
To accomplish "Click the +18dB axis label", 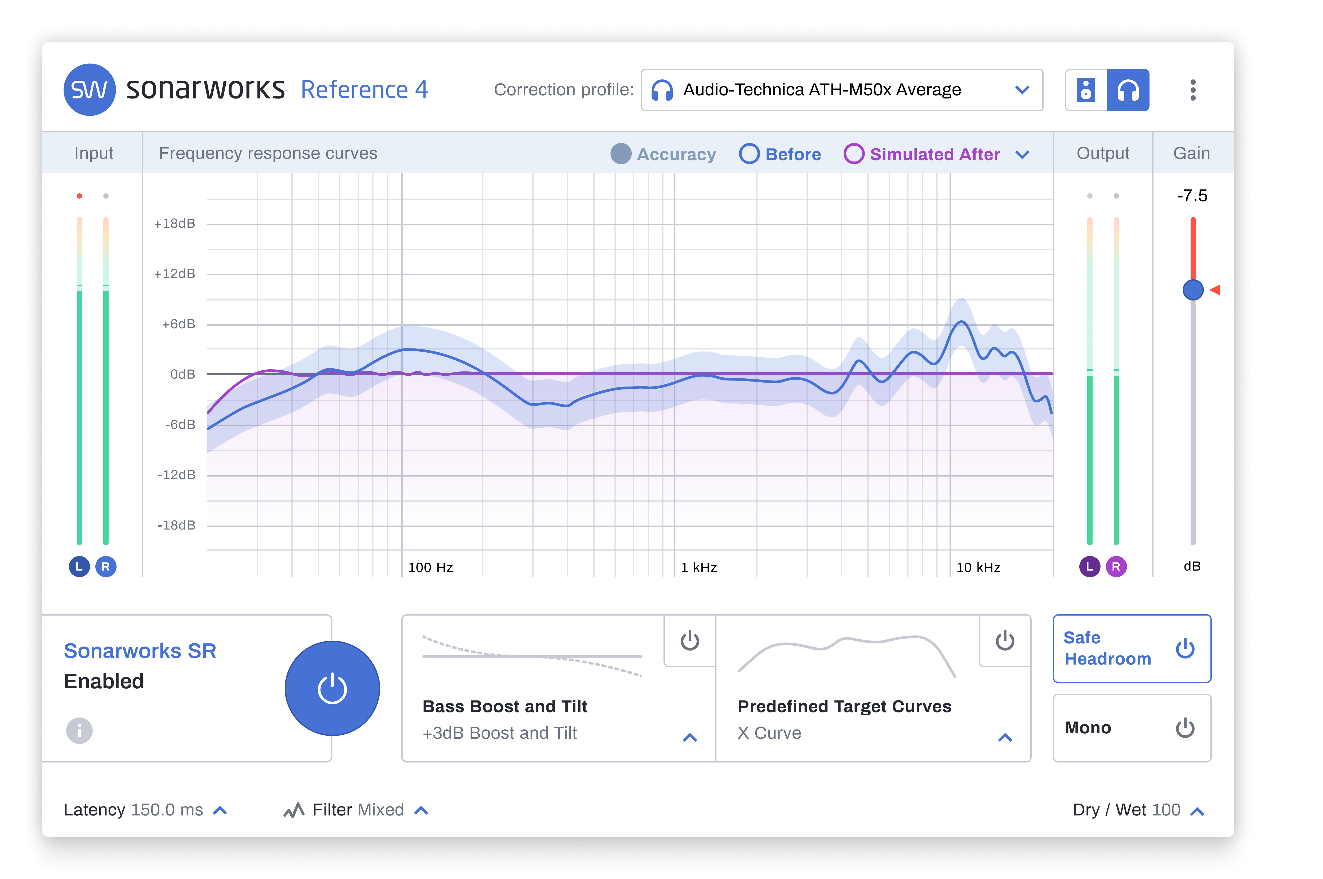I will (175, 224).
